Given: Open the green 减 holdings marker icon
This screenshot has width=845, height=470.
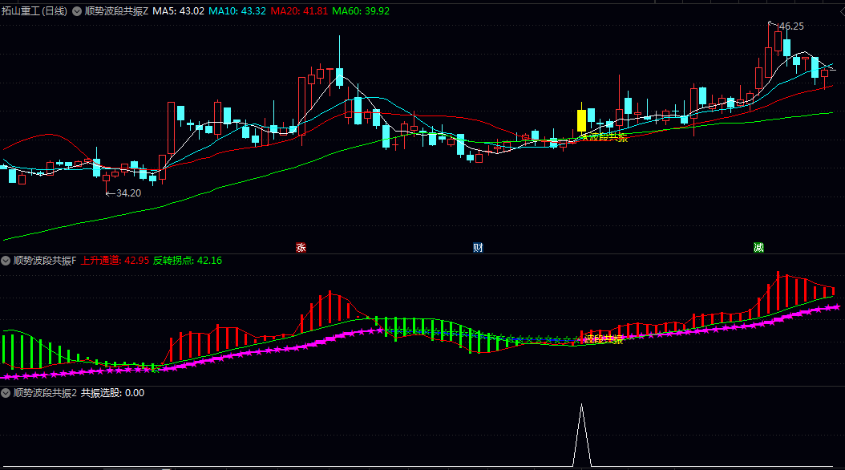Looking at the screenshot, I should pyautogui.click(x=758, y=247).
